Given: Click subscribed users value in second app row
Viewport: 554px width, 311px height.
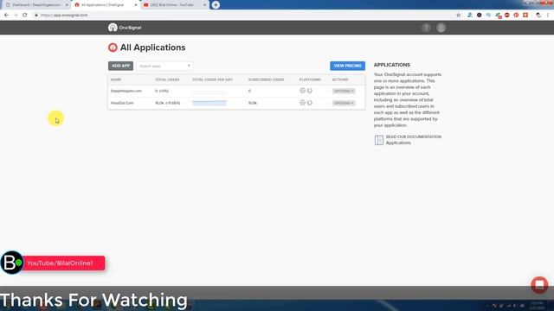Looking at the screenshot, I should click(252, 103).
